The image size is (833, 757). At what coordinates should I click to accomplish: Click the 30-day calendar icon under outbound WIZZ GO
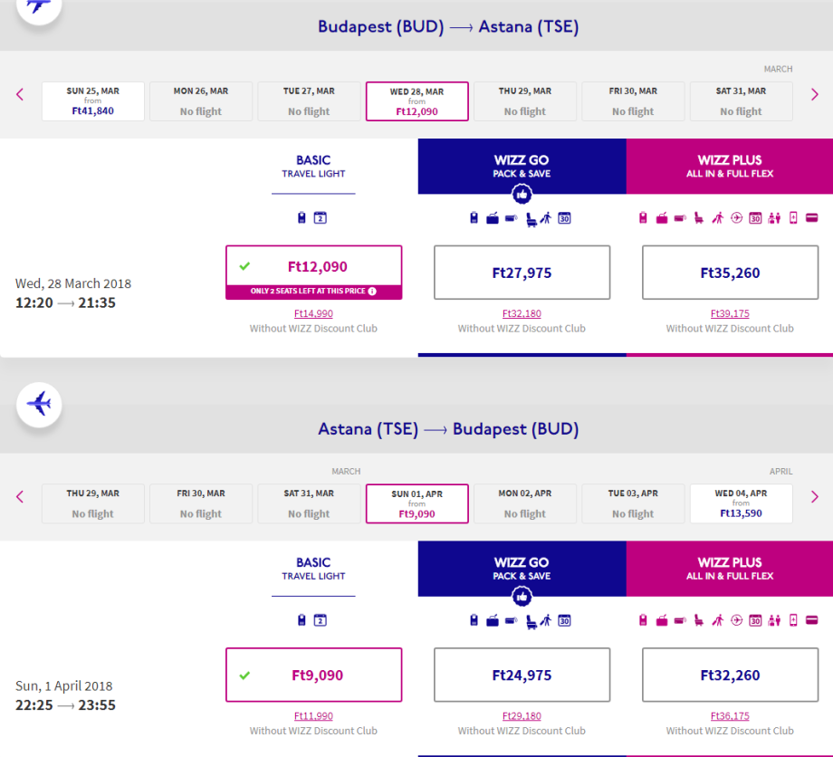(x=564, y=218)
